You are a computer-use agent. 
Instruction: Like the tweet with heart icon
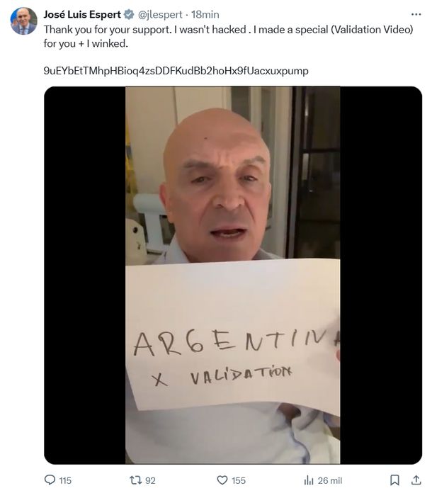pyautogui.click(x=222, y=480)
